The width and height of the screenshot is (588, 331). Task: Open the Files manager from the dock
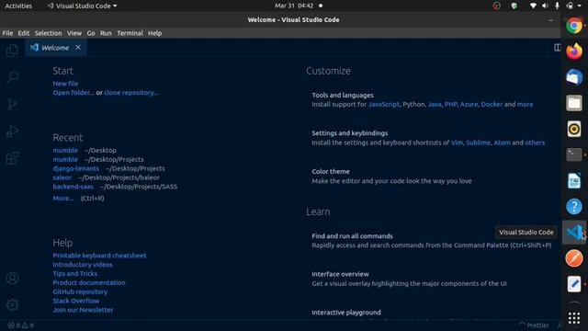(574, 103)
